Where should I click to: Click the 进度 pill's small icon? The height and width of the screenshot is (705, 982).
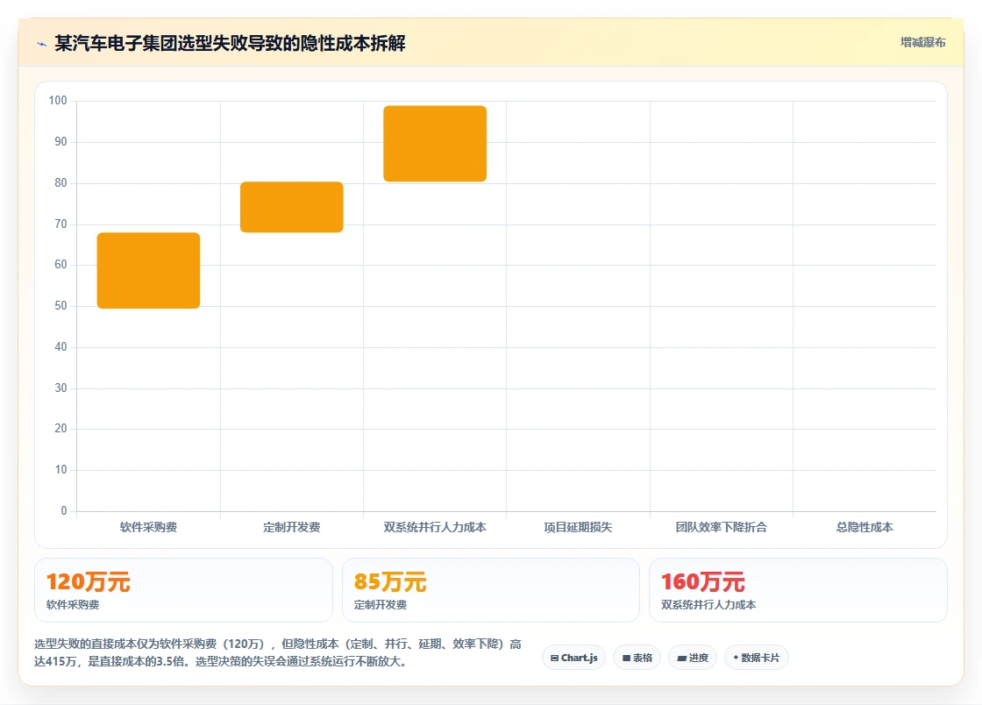(x=682, y=658)
